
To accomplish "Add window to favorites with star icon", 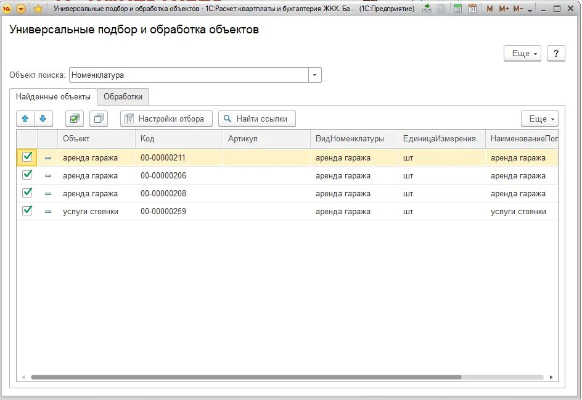I will pyautogui.click(x=38, y=9).
